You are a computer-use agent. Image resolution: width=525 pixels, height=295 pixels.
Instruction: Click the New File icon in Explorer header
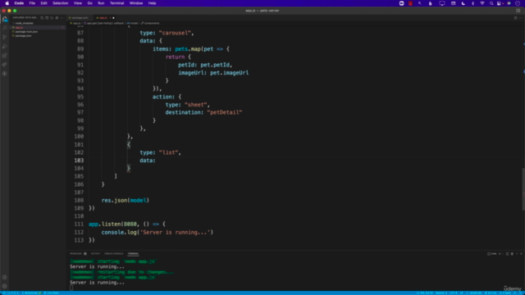tap(42, 18)
